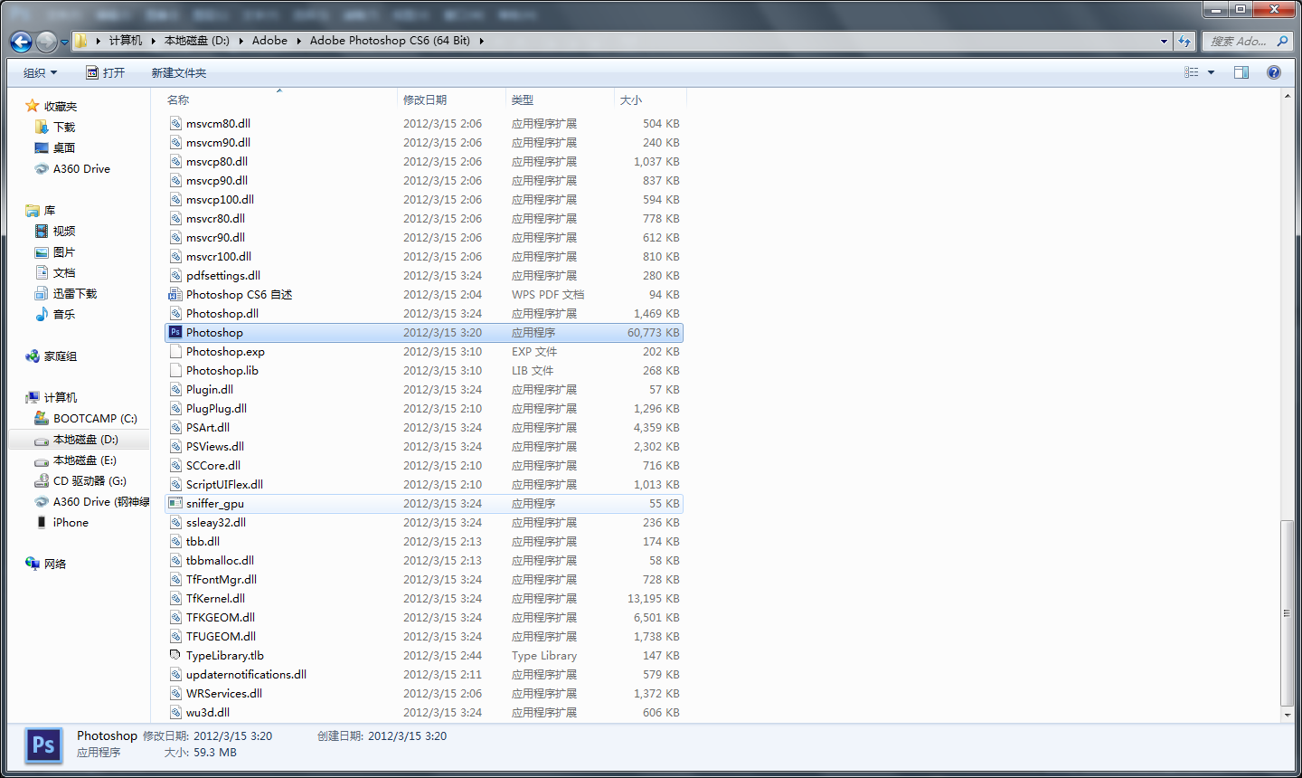Select the TypeLibrary.tlb file icon

tap(175, 655)
